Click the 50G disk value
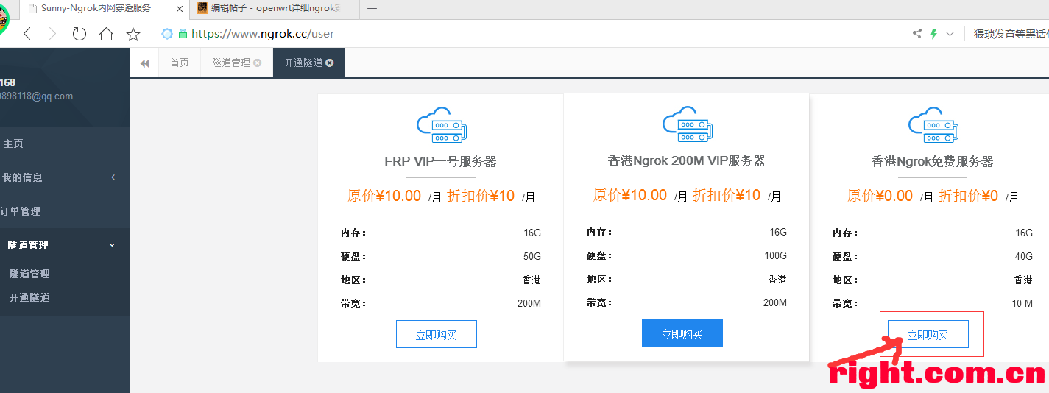1049x393 pixels. pos(532,257)
